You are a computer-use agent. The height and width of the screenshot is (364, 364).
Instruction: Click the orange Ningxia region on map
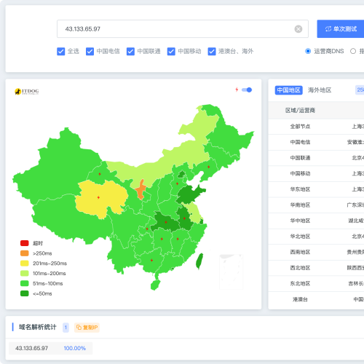[141, 190]
